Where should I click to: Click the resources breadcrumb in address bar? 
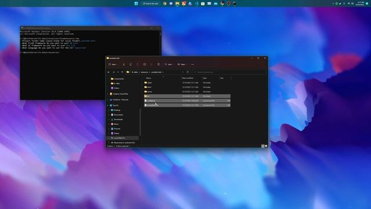[144, 72]
